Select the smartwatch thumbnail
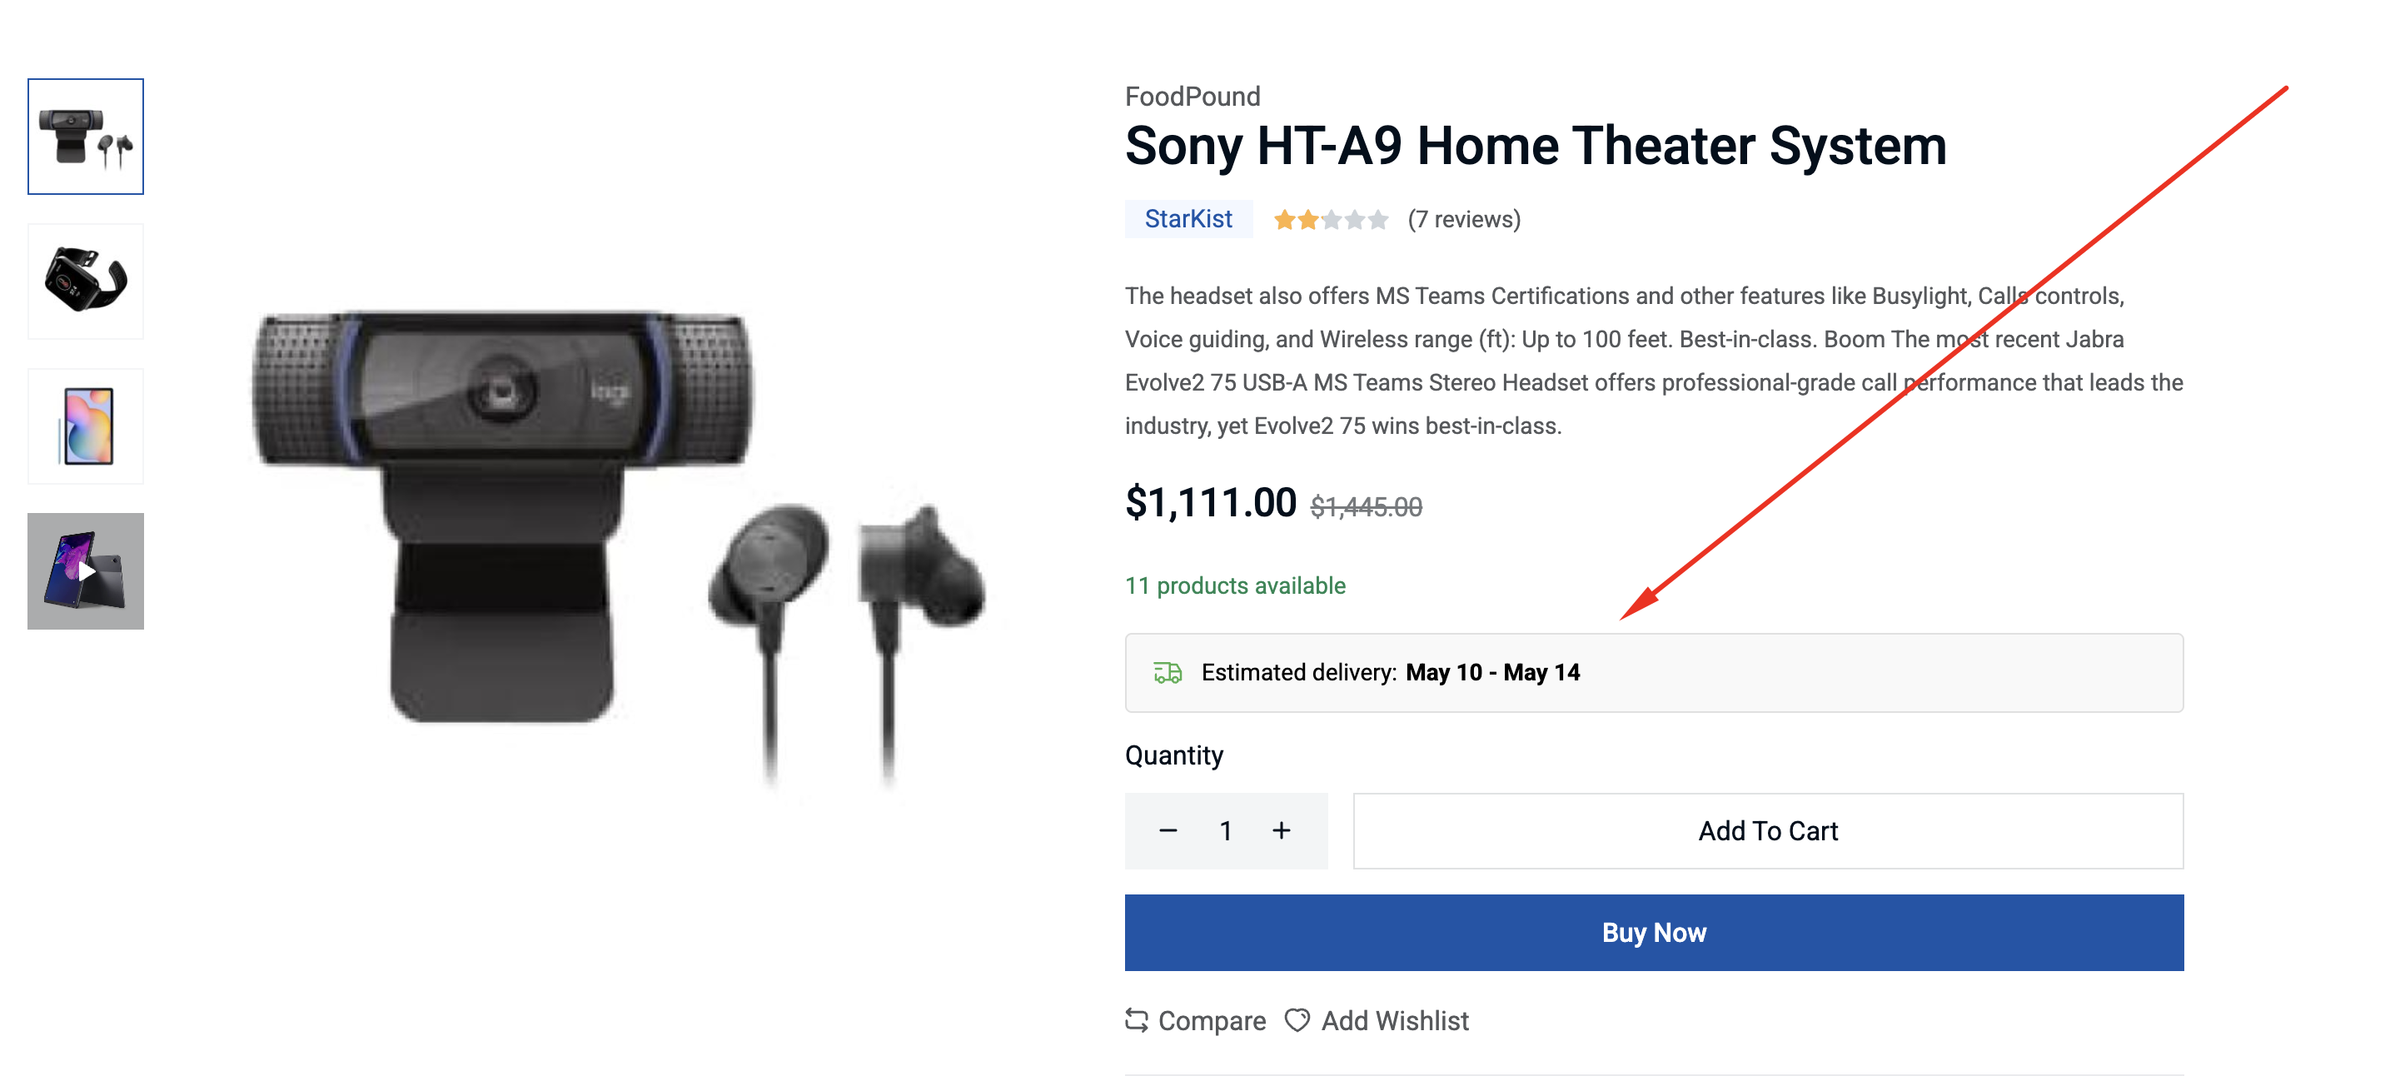The height and width of the screenshot is (1076, 2395). tap(86, 281)
